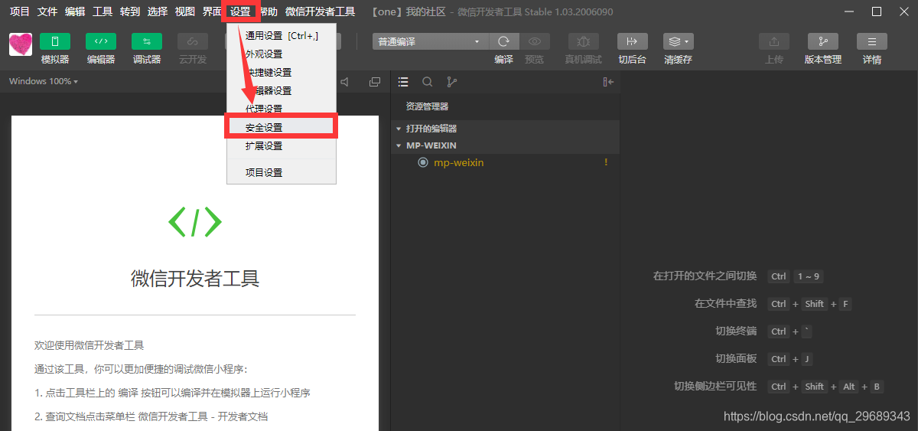Click the 切换终端 shortcut hint
Screen dimensions: 918x431
736,331
